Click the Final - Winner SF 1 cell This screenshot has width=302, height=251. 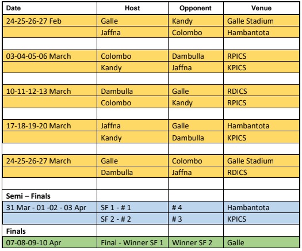[132, 242]
